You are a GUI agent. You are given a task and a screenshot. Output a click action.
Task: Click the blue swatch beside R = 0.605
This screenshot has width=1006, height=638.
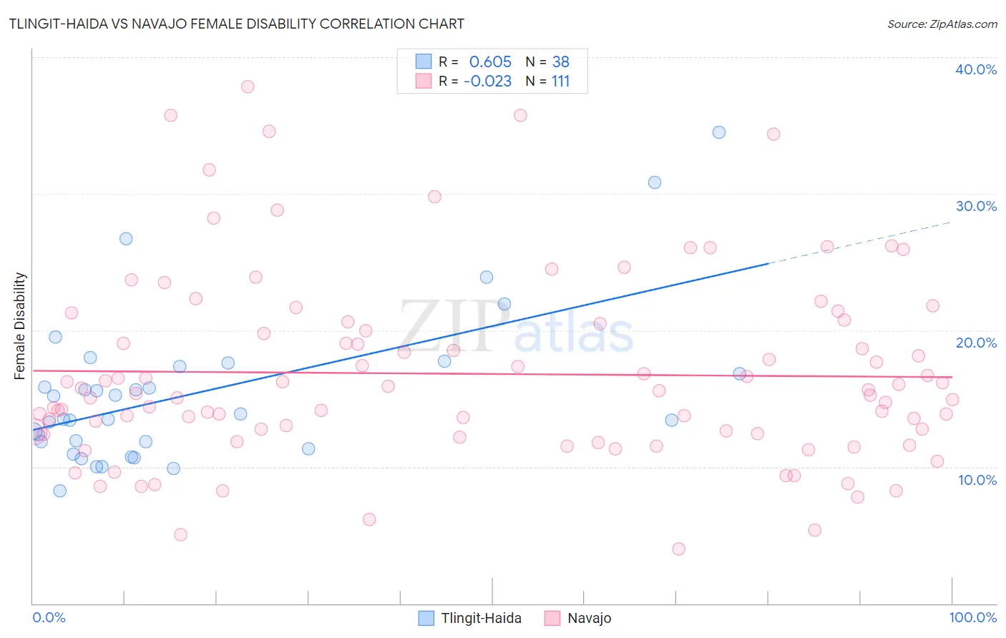pyautogui.click(x=424, y=62)
